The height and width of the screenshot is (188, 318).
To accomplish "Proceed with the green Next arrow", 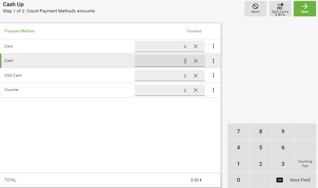I will [x=305, y=9].
